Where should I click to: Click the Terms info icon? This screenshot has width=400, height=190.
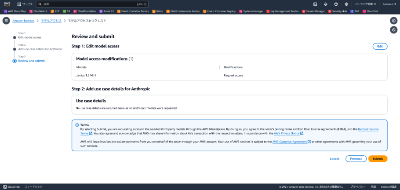[x=77, y=125]
